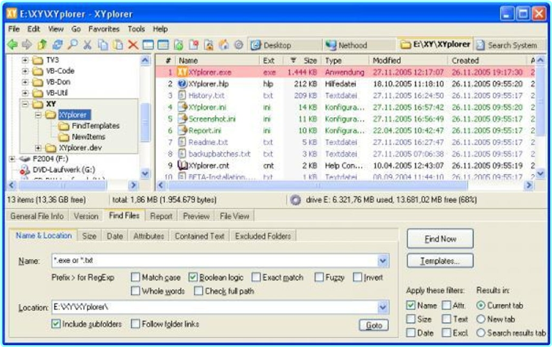The width and height of the screenshot is (552, 347).
Task: Collapse the XY folder node
Action: 25,104
